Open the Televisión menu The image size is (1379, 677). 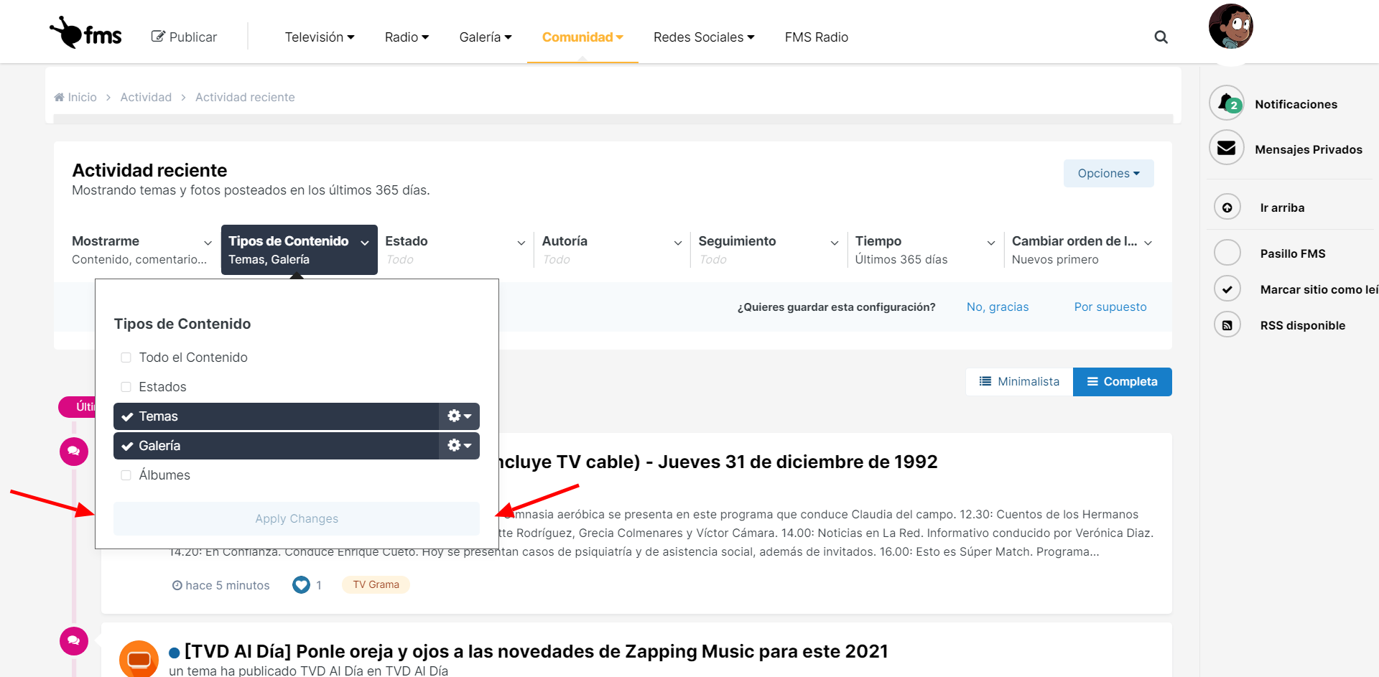click(x=320, y=37)
